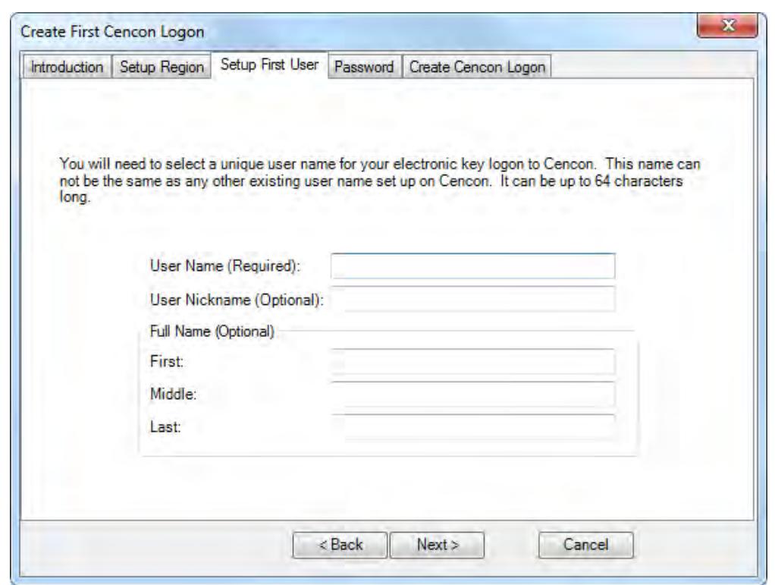The width and height of the screenshot is (775, 585).
Task: Click the 'First:' label
Action: pos(167,361)
